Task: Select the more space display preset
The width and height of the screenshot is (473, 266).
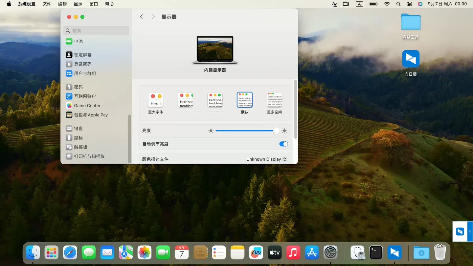Action: (274, 100)
